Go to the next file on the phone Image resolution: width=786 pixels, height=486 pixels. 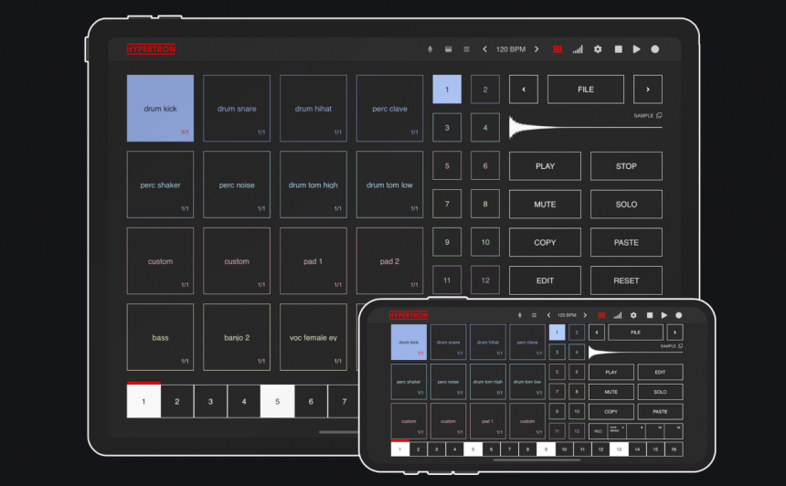pos(674,333)
